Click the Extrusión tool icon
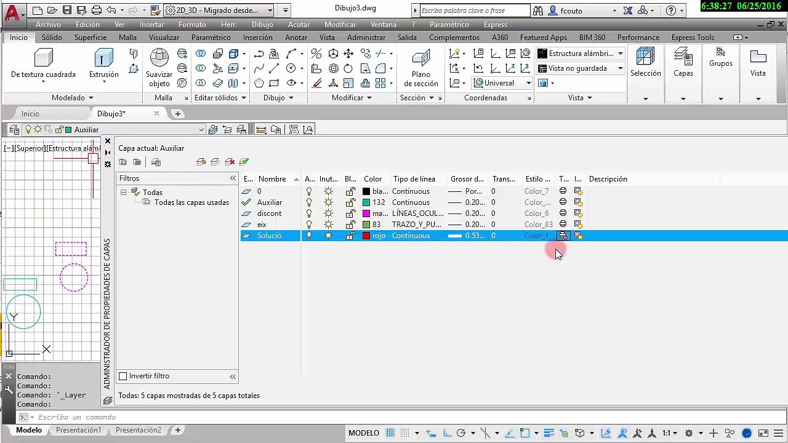This screenshot has width=788, height=443. coord(103,58)
